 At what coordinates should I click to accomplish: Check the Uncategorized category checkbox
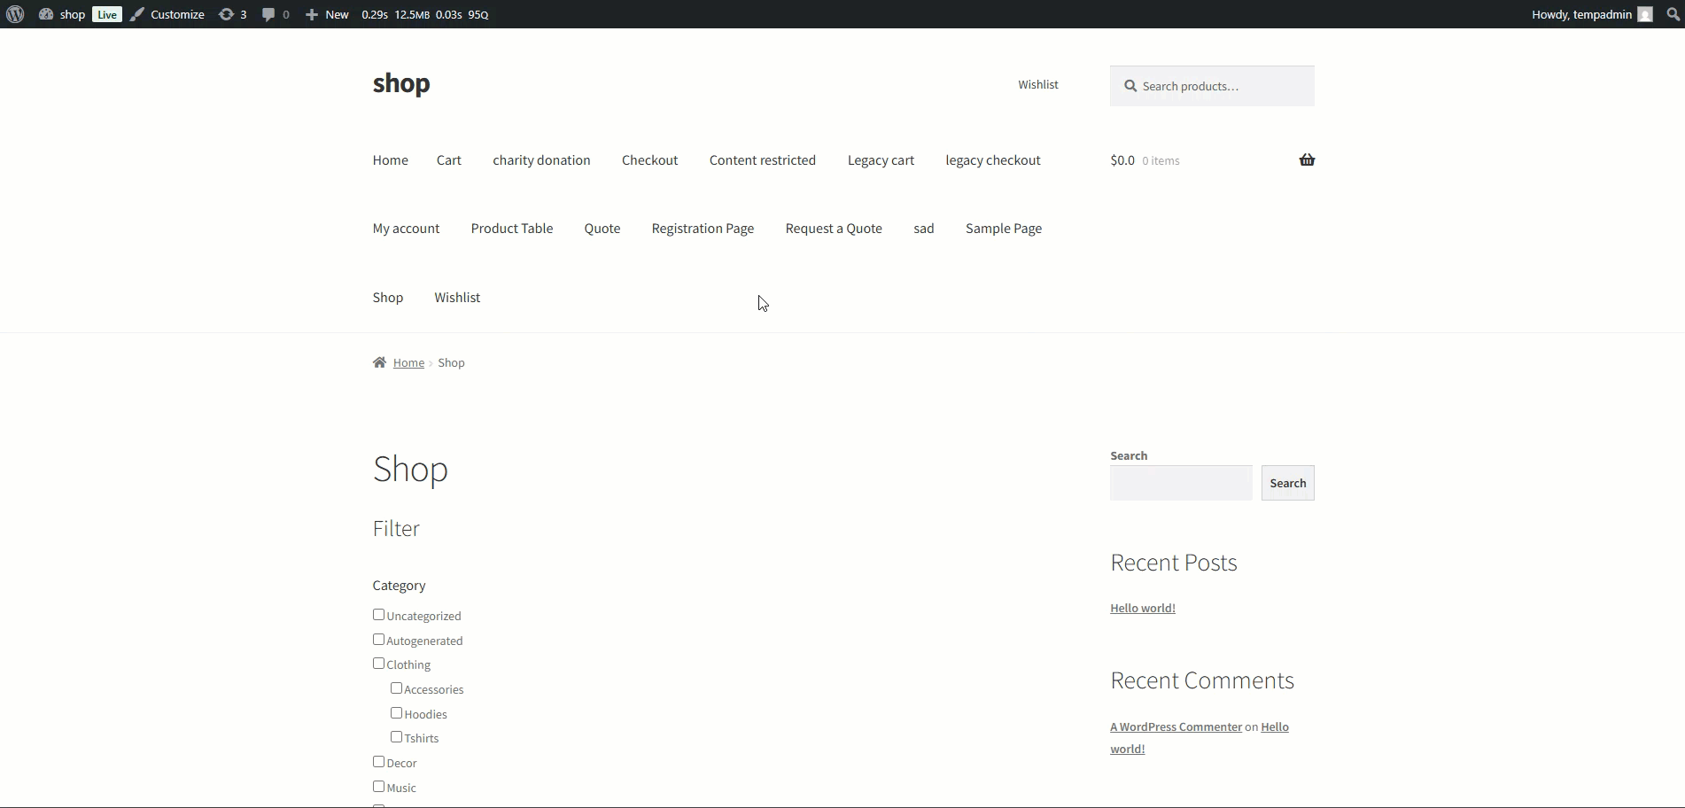pyautogui.click(x=379, y=615)
